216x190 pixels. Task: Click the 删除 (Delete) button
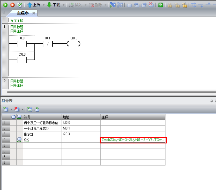pyautogui.click(x=95, y=5)
